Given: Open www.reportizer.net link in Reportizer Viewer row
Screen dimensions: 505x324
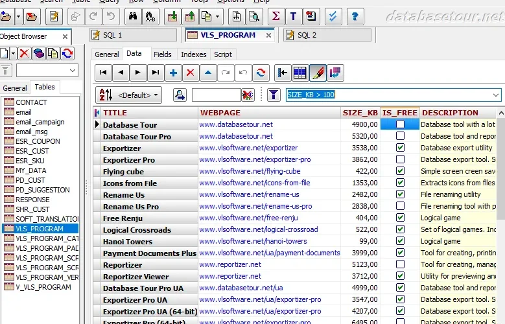Looking at the screenshot, I should coord(230,276).
